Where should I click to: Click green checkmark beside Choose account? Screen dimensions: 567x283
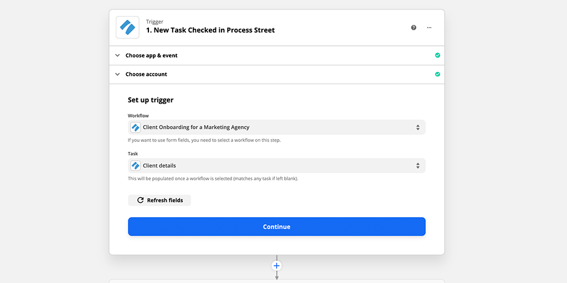tap(437, 74)
